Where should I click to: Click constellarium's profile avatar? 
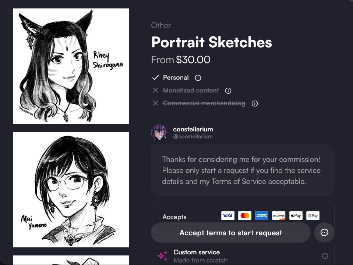pyautogui.click(x=159, y=132)
